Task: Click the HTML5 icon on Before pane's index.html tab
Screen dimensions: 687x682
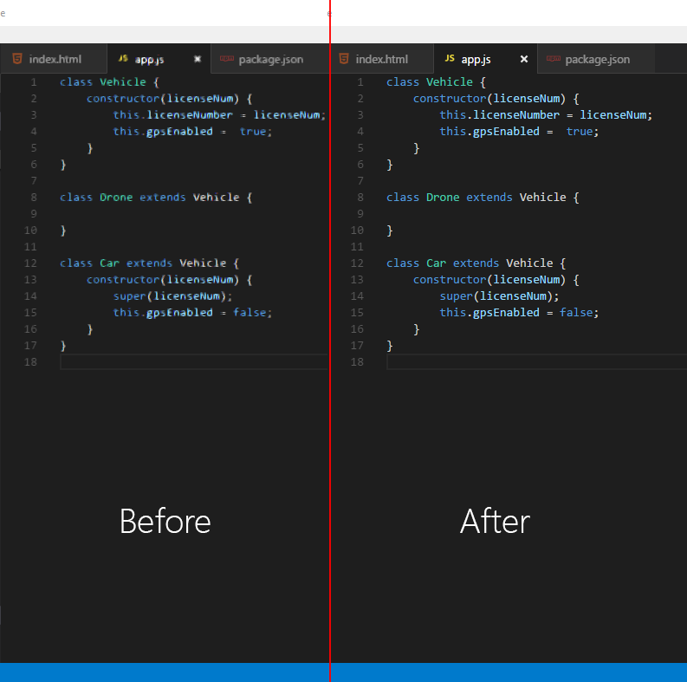Action: 17,59
